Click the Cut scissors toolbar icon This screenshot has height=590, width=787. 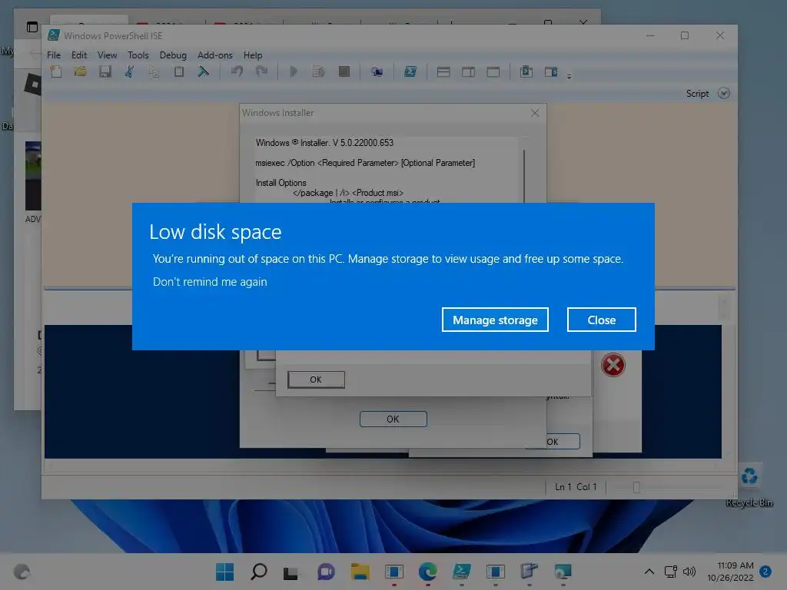(x=129, y=71)
